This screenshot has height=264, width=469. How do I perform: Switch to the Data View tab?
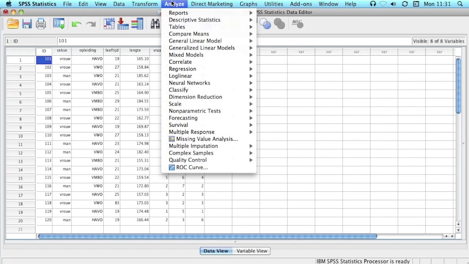click(216, 251)
